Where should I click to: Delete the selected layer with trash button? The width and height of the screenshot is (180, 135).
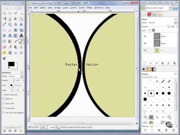click(x=174, y=63)
